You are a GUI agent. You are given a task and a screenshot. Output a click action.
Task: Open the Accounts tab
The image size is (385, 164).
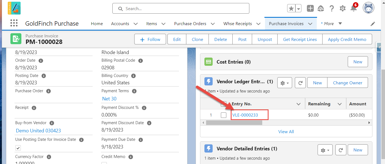(120, 24)
